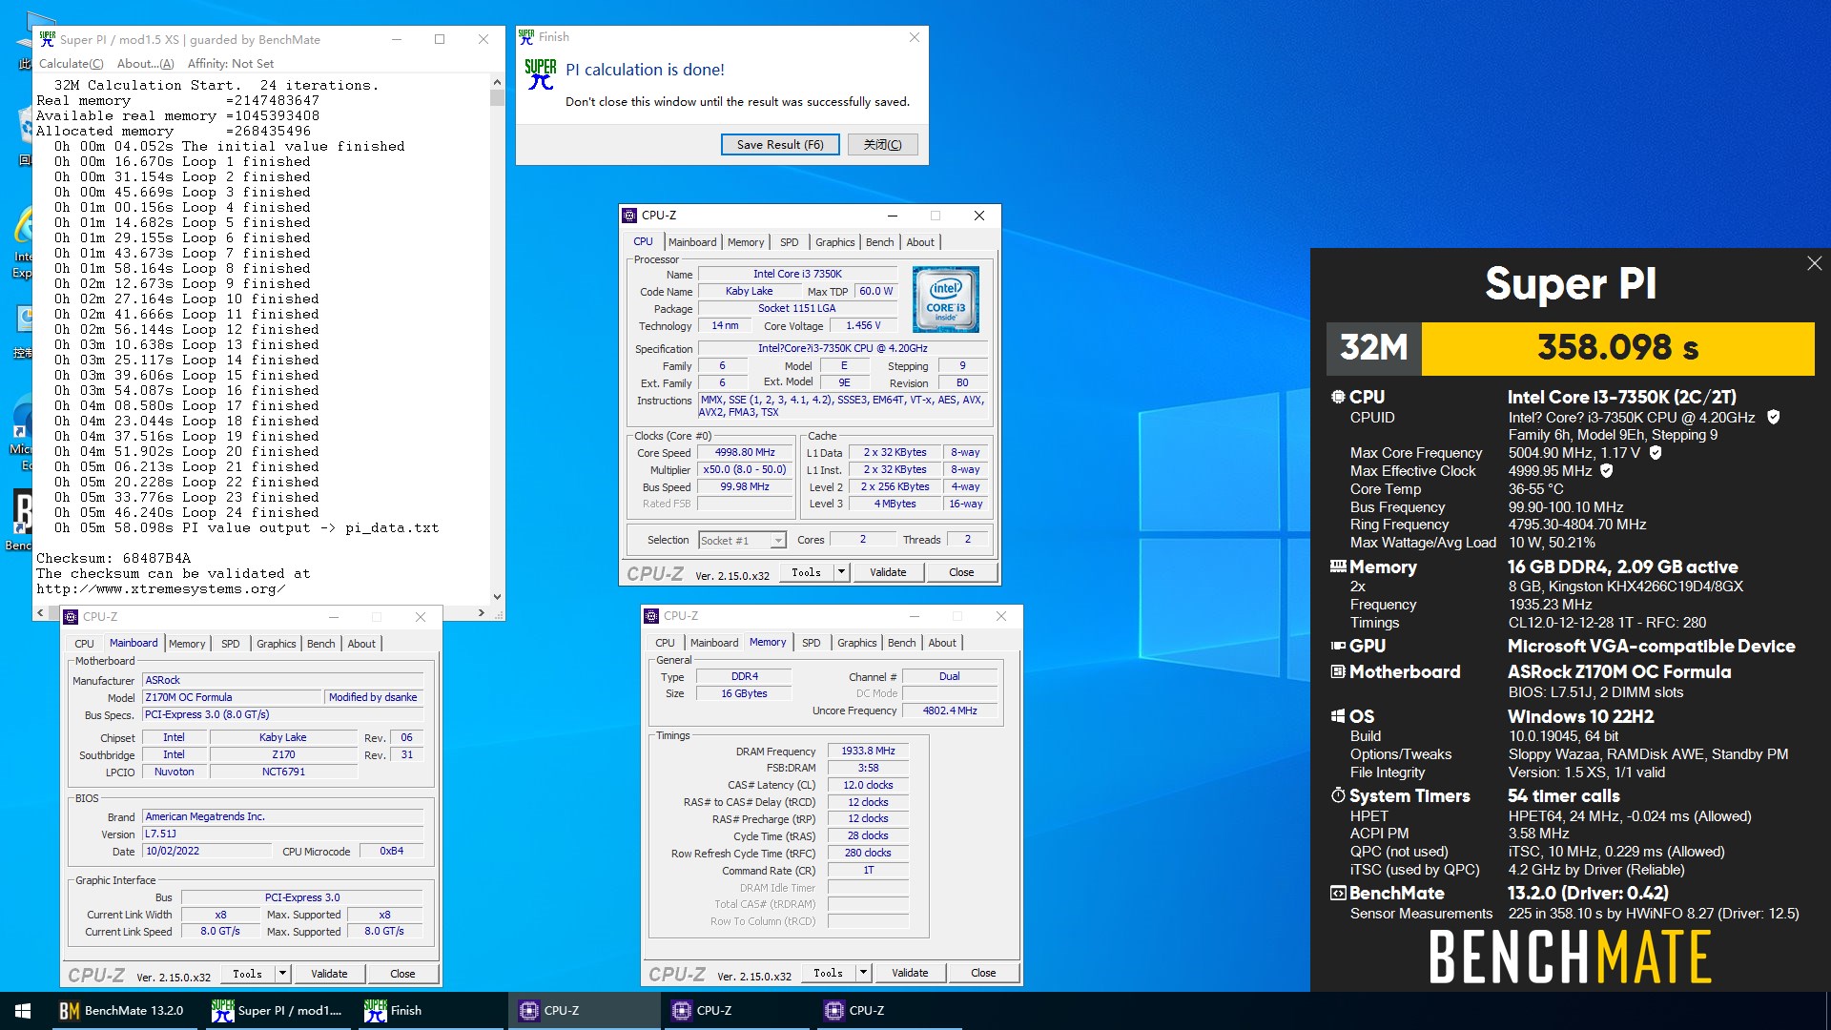Viewport: 1831px width, 1030px height.
Task: Click the CPU-Z icon in top CPU-Z title bar
Action: pos(629,216)
